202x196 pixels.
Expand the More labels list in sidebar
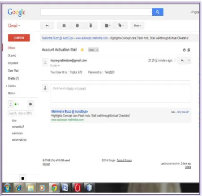(12, 93)
